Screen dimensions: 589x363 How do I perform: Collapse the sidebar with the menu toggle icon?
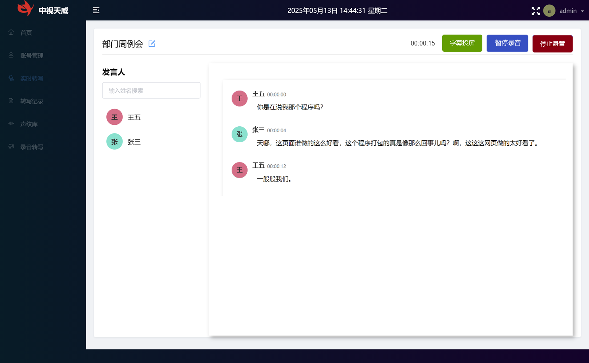click(x=96, y=10)
